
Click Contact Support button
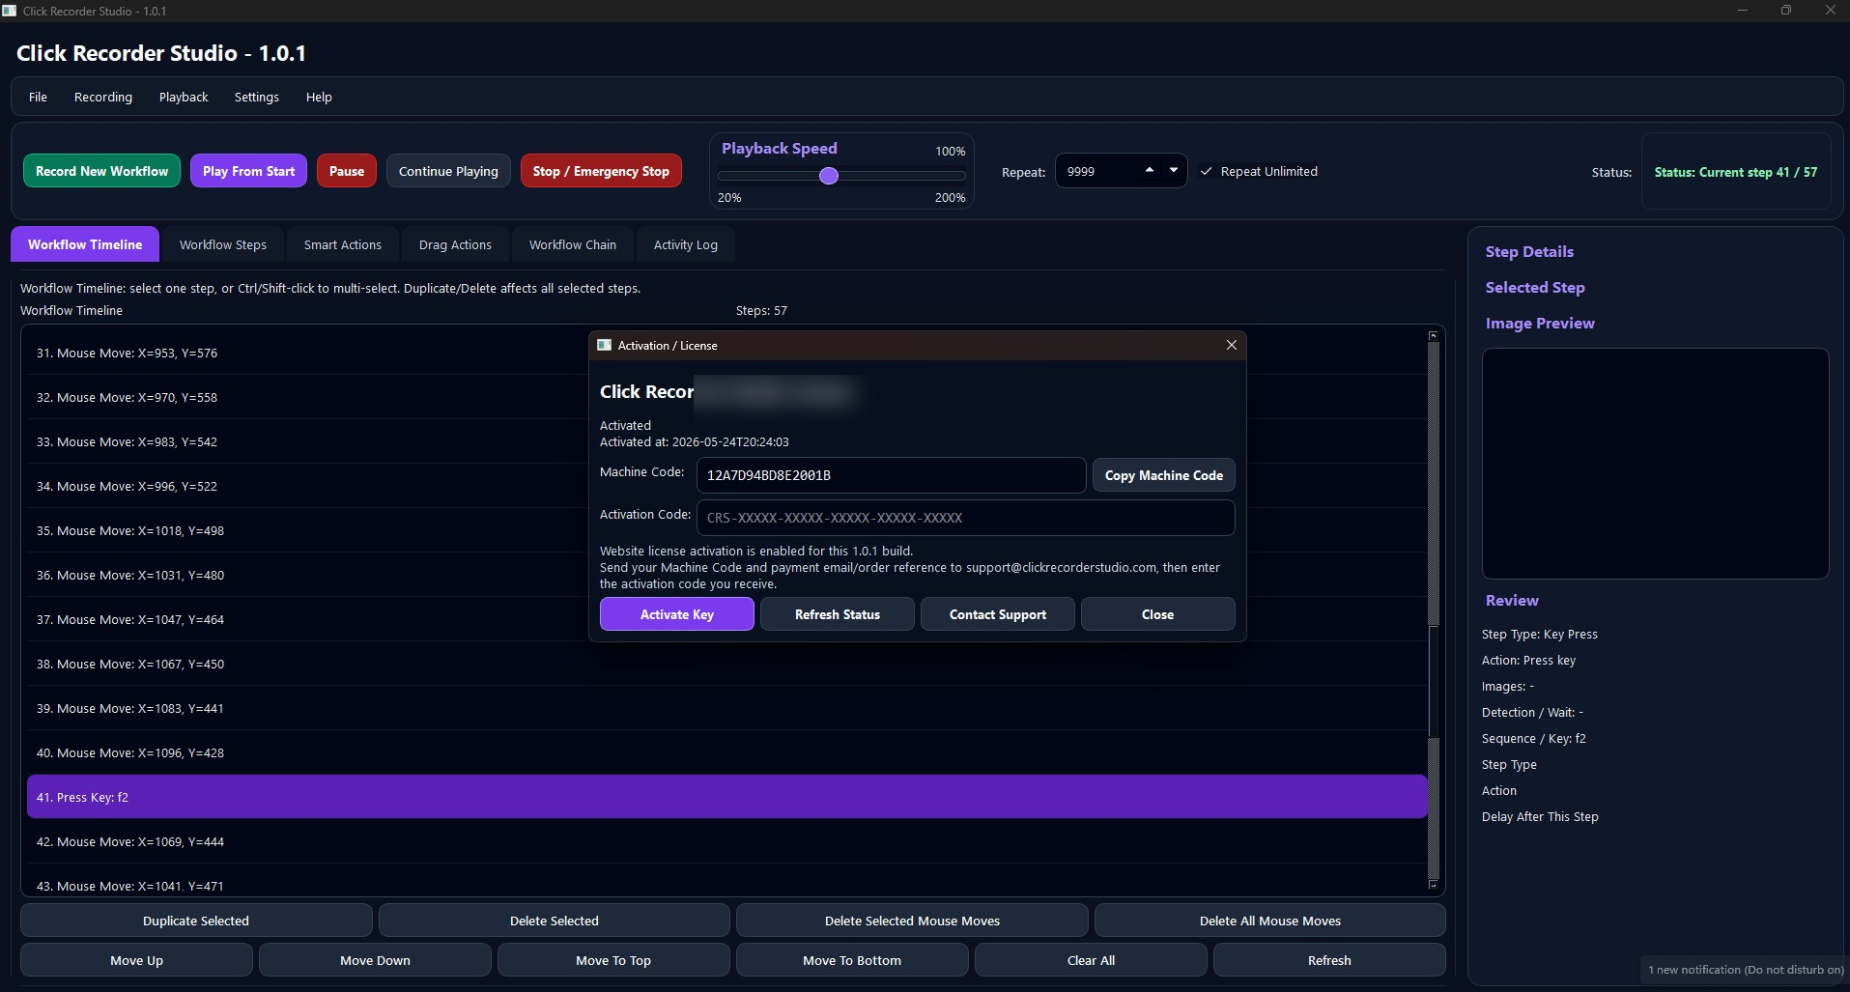coord(998,614)
